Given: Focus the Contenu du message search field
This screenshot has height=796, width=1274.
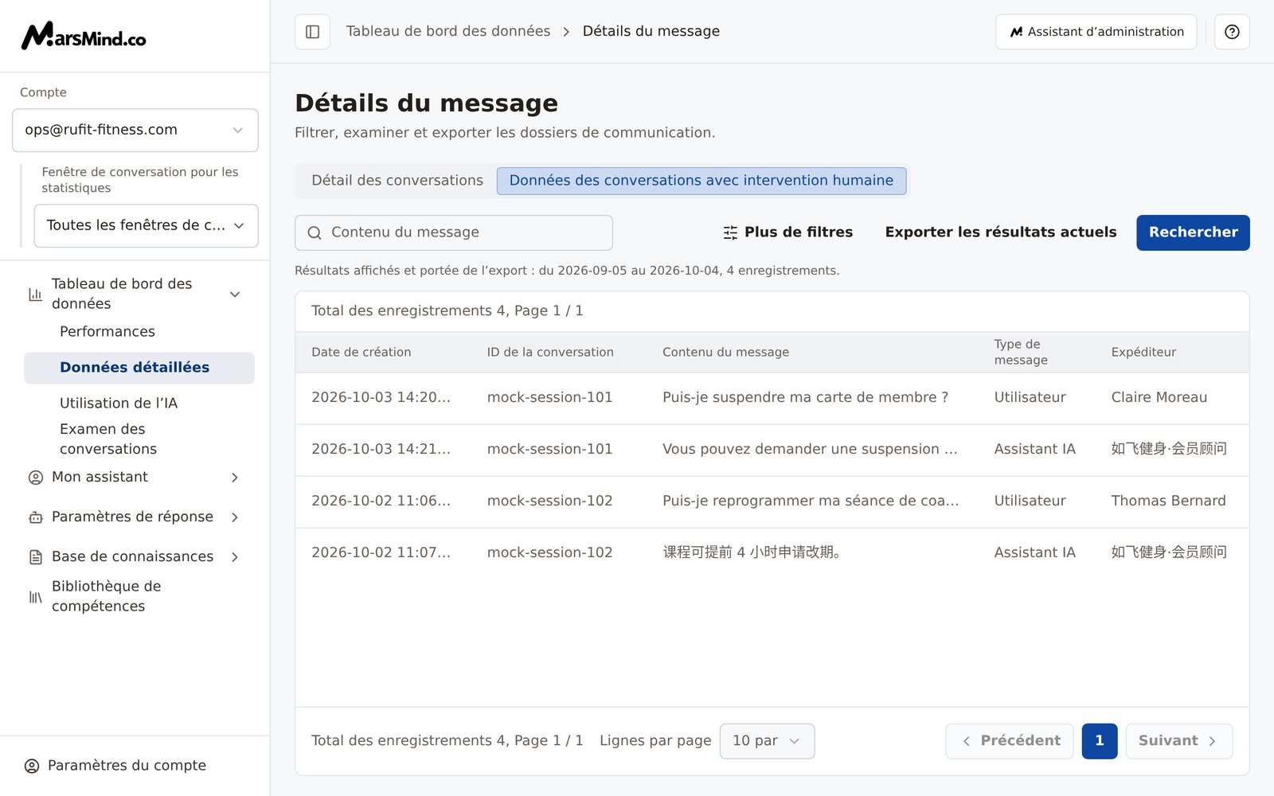Looking at the screenshot, I should tap(454, 232).
